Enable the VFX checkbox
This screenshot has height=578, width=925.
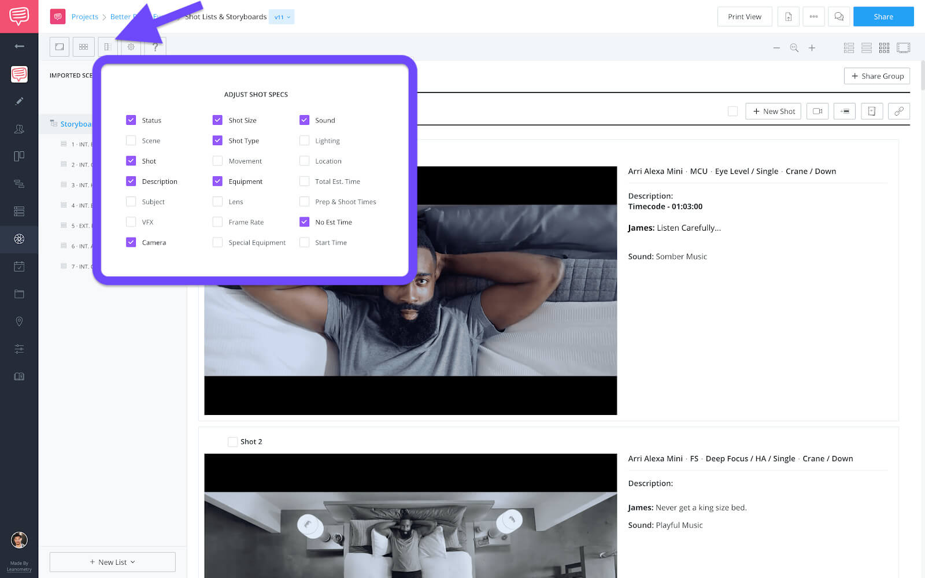point(131,222)
